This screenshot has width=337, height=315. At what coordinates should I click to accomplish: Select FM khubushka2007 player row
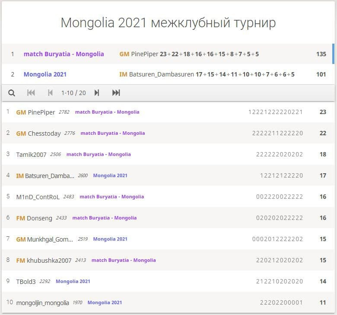point(49,260)
